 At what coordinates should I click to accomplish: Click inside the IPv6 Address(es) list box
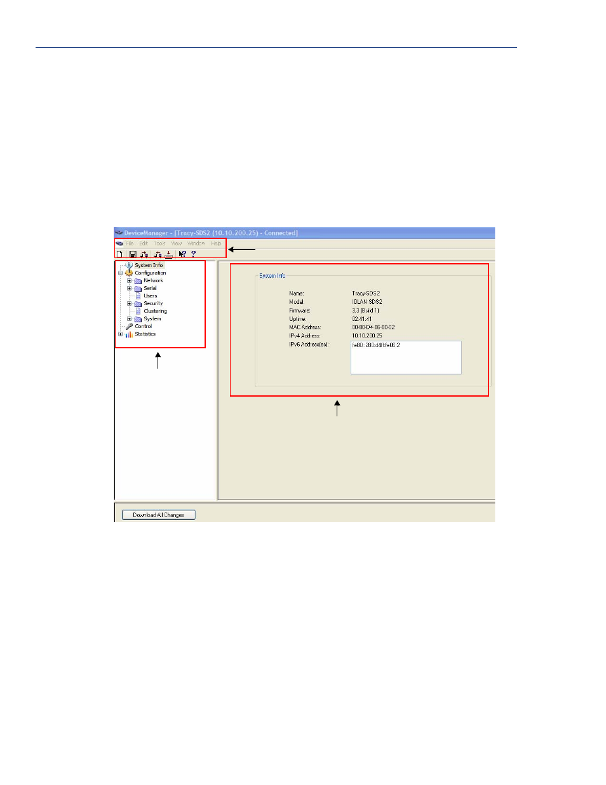coord(406,358)
